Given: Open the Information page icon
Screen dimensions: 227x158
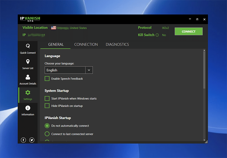Looking at the screenshot, I should [28, 108].
